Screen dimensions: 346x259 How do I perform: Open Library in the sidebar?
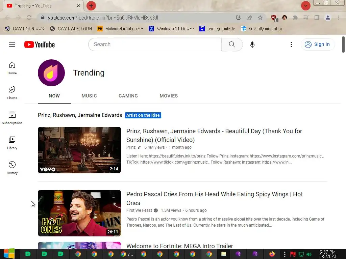tap(12, 143)
